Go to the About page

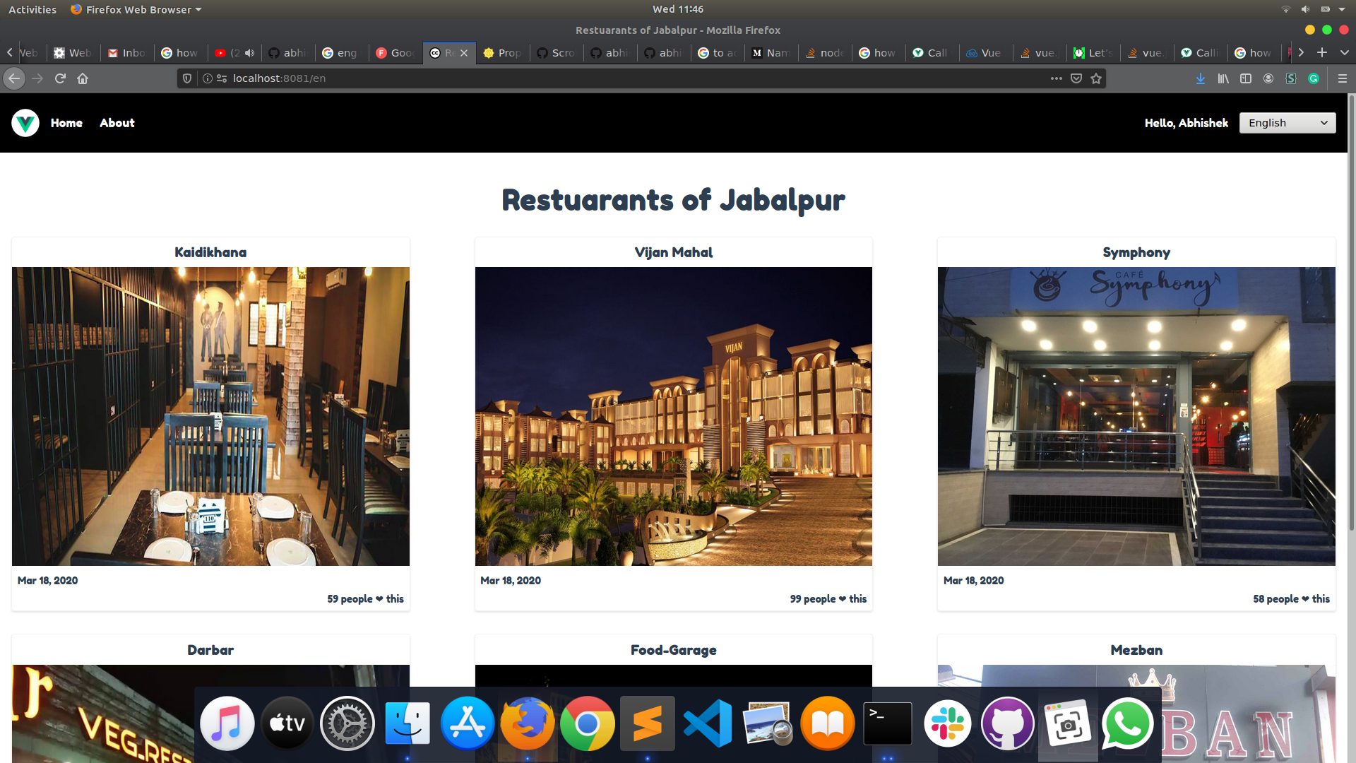click(x=117, y=123)
